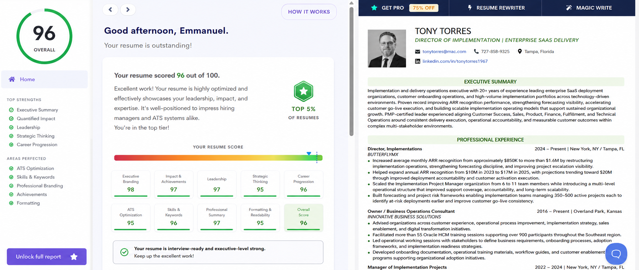This screenshot has width=639, height=270.
Task: Open the Skills & Keywords 96 card
Action: coord(174,218)
